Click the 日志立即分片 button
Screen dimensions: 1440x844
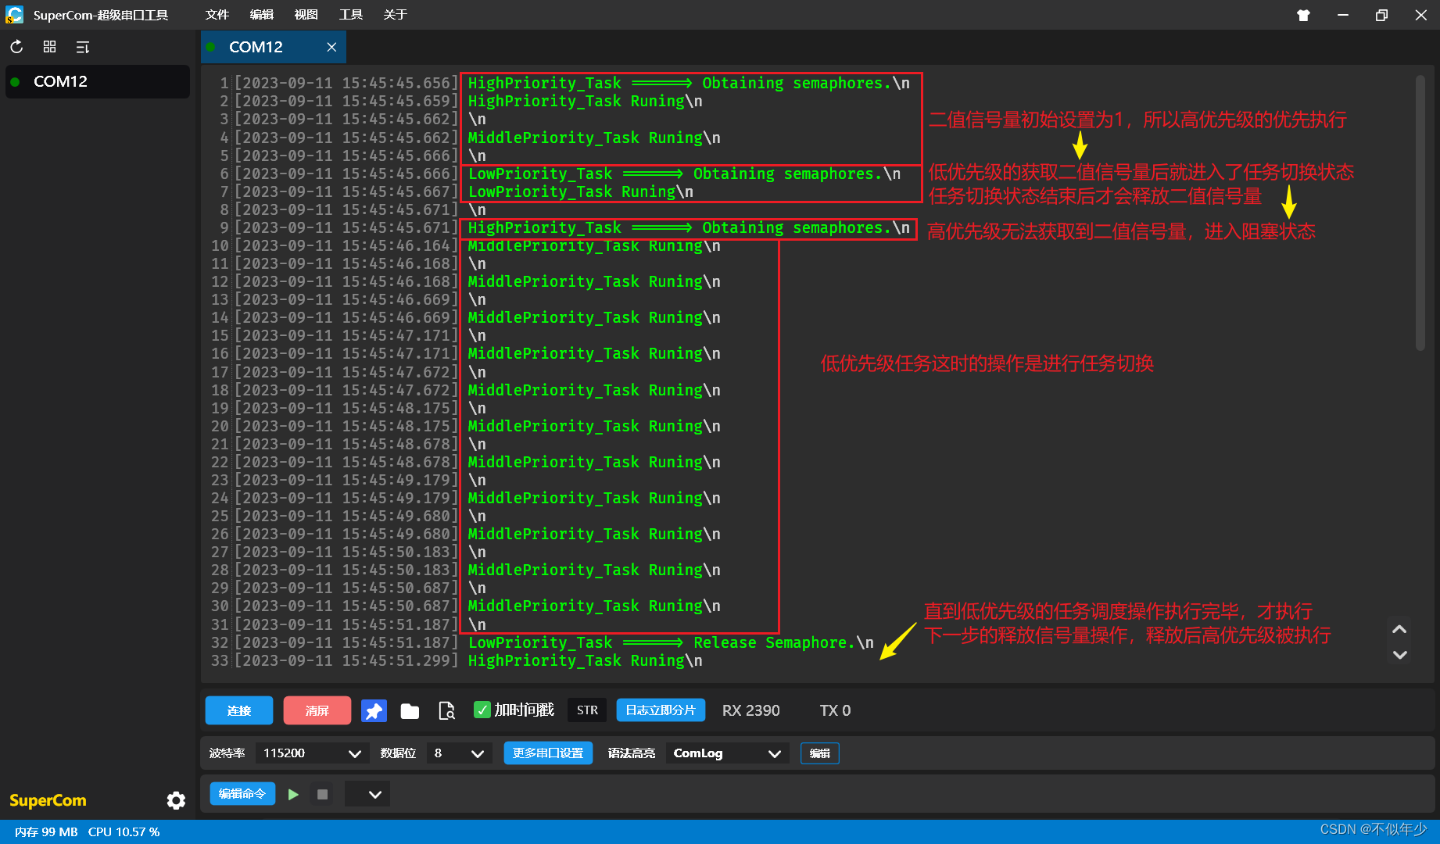coord(661,710)
